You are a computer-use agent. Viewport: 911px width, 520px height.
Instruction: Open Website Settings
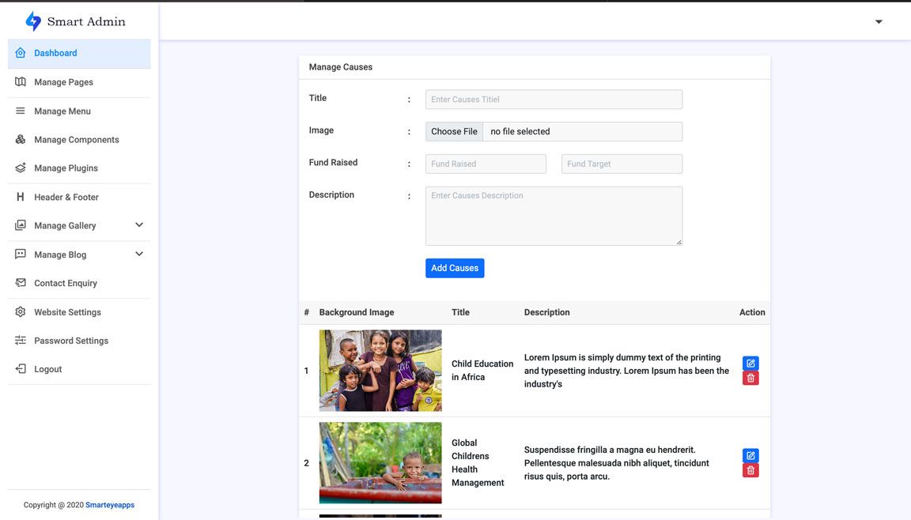coord(79,312)
